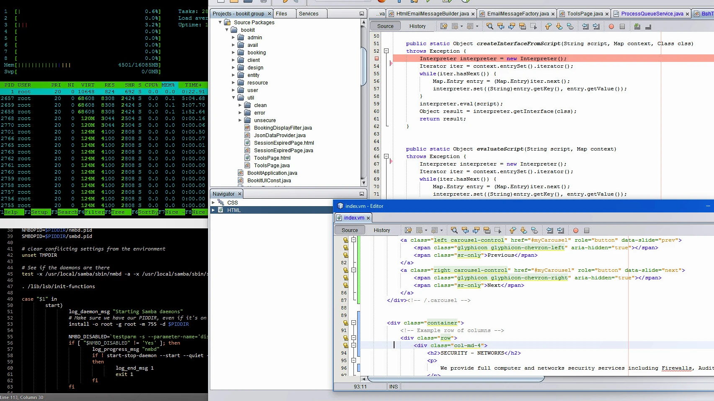The image size is (714, 401).
Task: Select BookingDisplayFilter.java in project tree
Action: pos(283,128)
